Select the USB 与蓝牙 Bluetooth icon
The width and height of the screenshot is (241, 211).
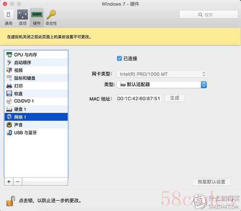9,133
